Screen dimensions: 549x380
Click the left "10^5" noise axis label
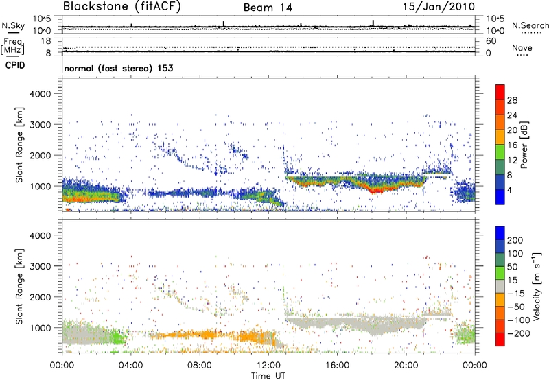pos(42,19)
